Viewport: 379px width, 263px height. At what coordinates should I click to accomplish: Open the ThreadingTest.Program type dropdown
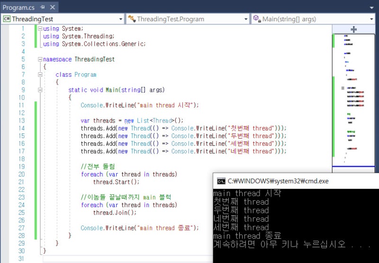pyautogui.click(x=246, y=19)
